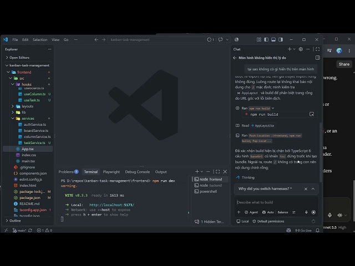Go back with the left arrow in title bar

click(96, 39)
